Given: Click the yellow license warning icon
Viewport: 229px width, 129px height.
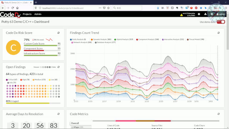Looking at the screenshot, I should (x=181, y=15).
